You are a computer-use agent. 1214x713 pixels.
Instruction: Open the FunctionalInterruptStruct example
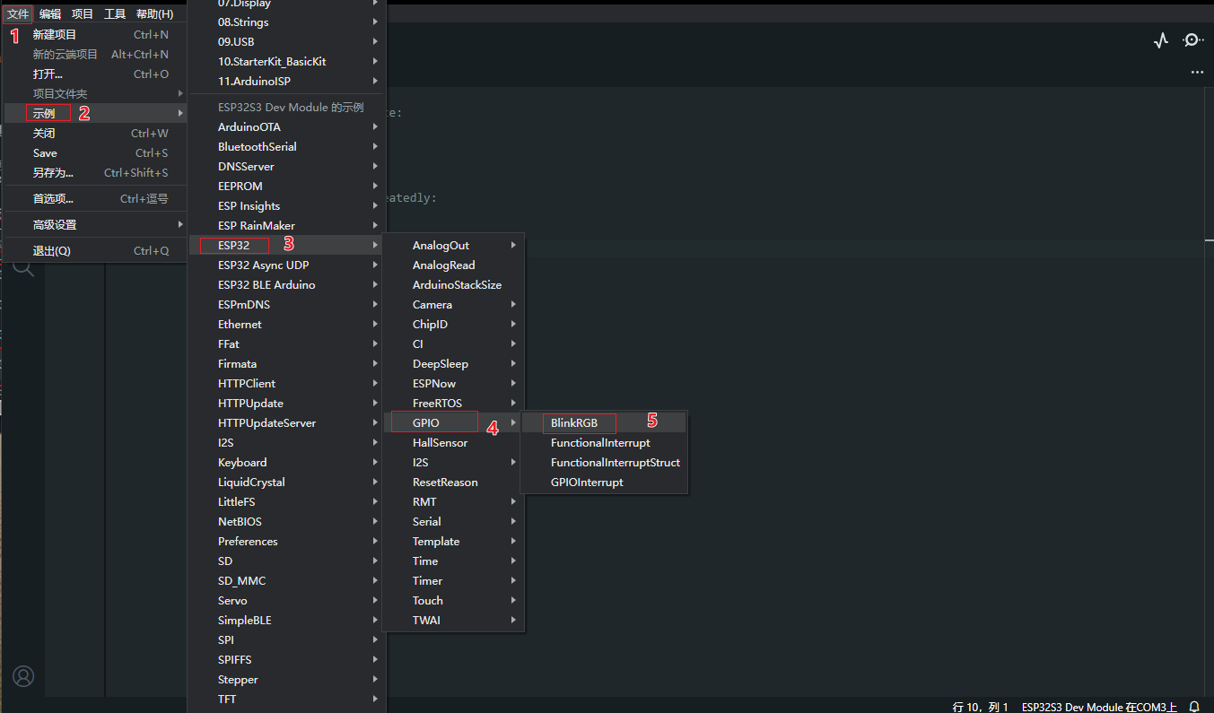(x=604, y=463)
